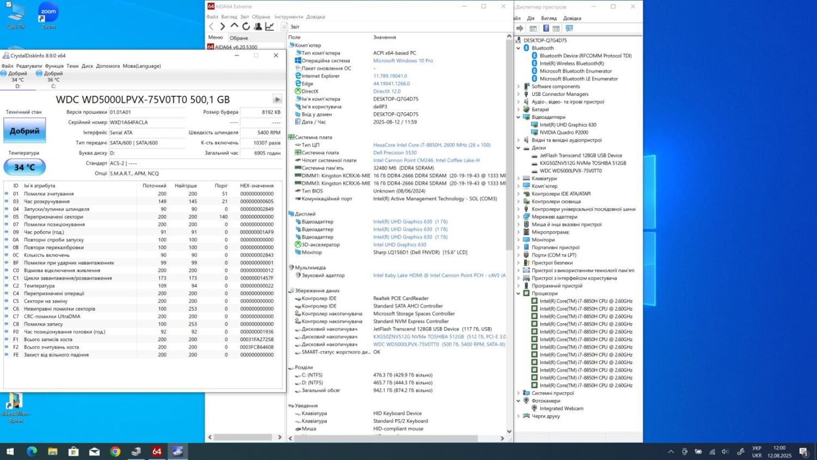Click the Microsoft Windows 10 Pro link
Viewport: 817px width, 460px height.
403,60
